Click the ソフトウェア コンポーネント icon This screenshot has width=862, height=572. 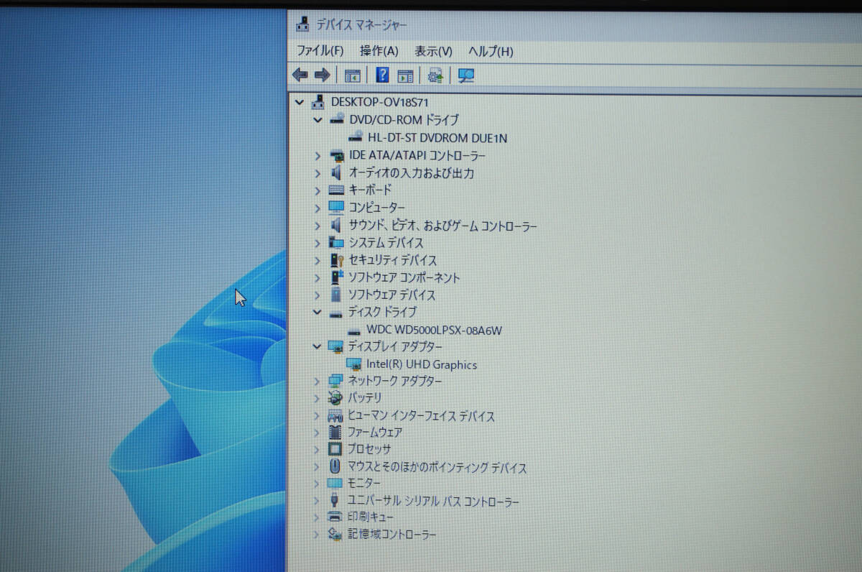pos(336,277)
